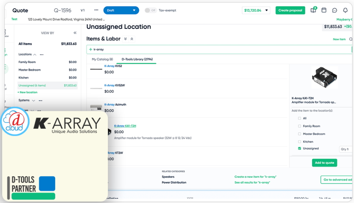Screen dimensions: 354x203
Task: Click the Qty 1 quantity field
Action: coord(345,149)
